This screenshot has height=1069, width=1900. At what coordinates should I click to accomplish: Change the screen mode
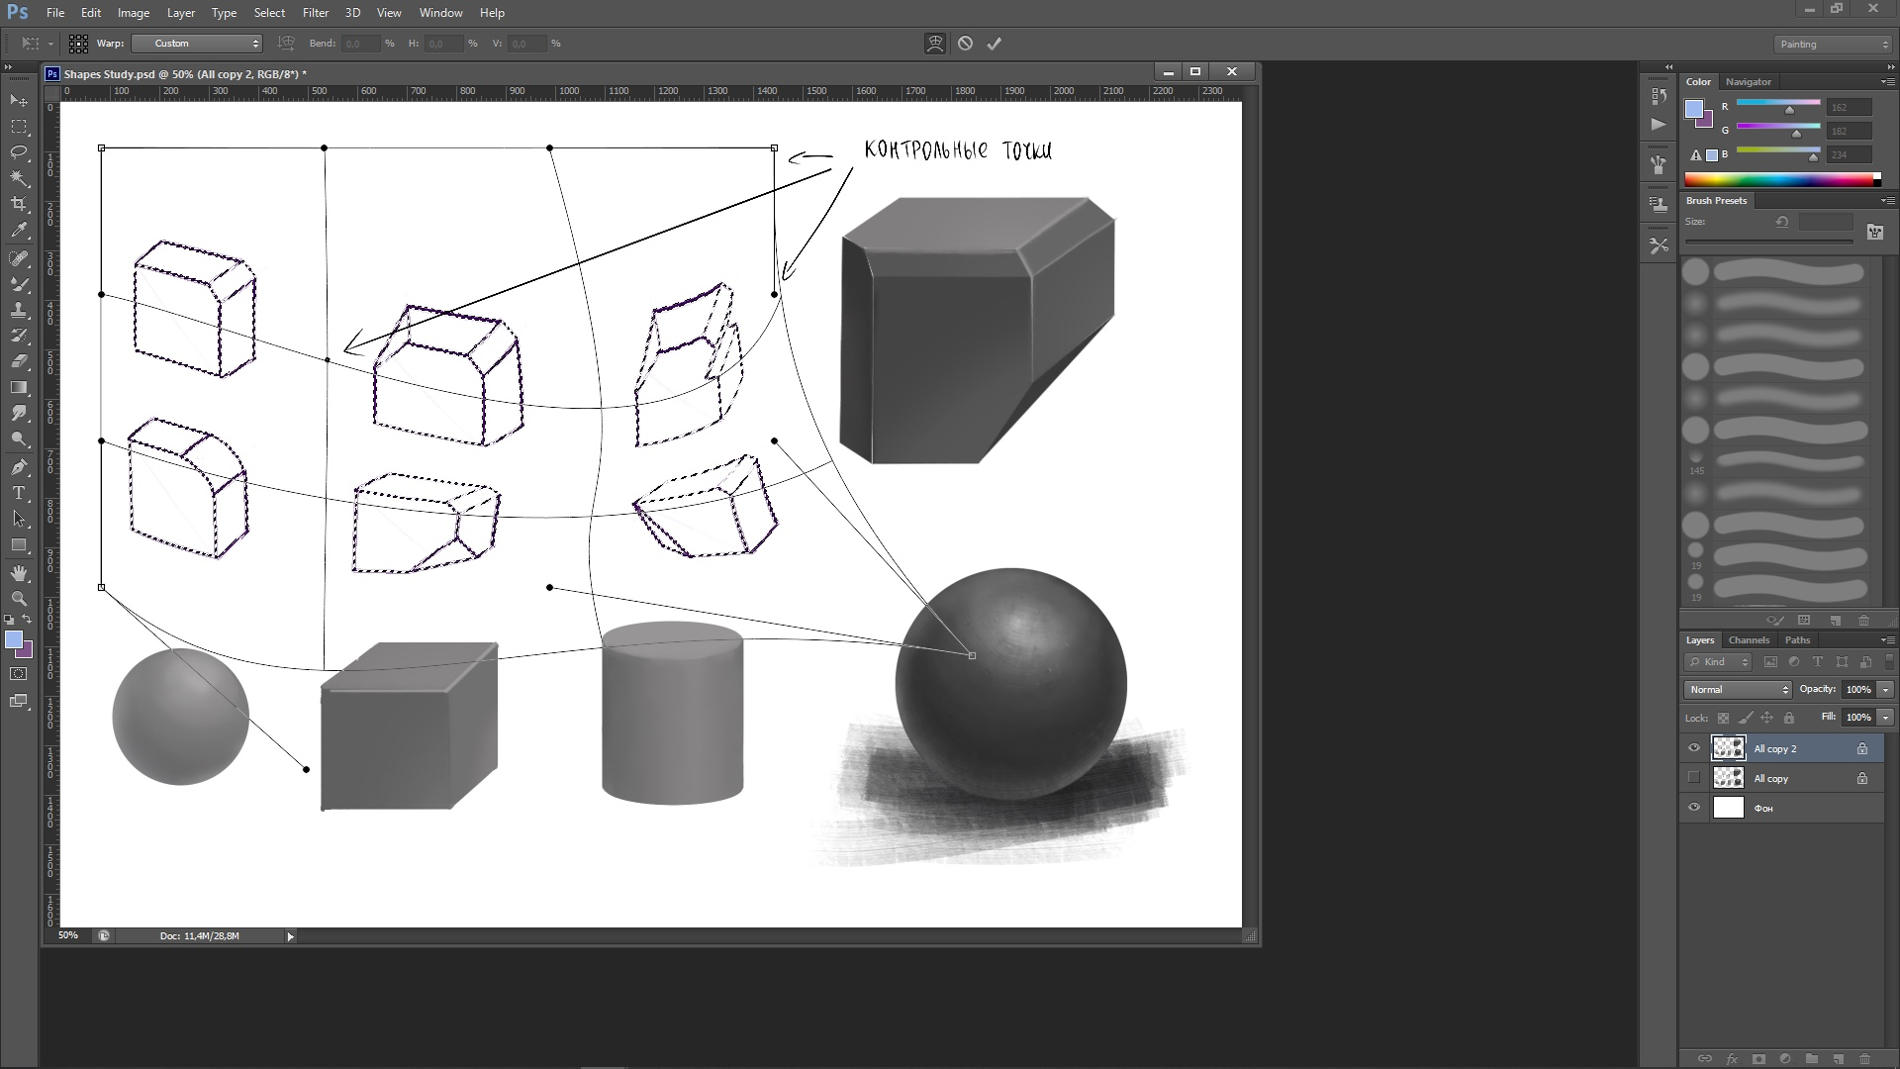tap(19, 702)
